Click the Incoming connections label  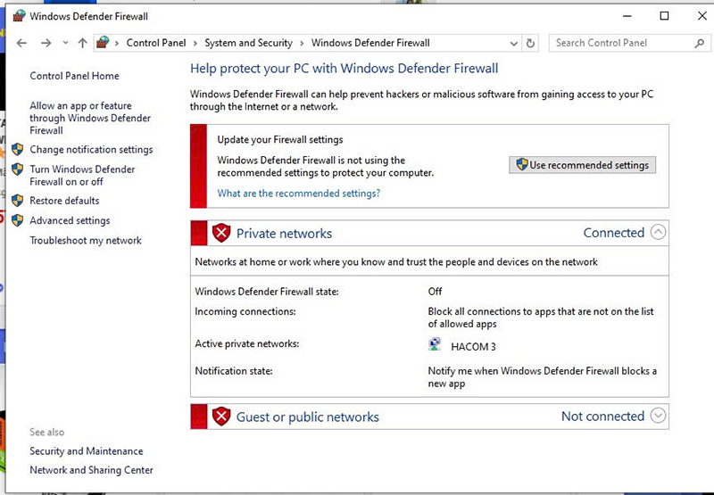click(x=245, y=311)
